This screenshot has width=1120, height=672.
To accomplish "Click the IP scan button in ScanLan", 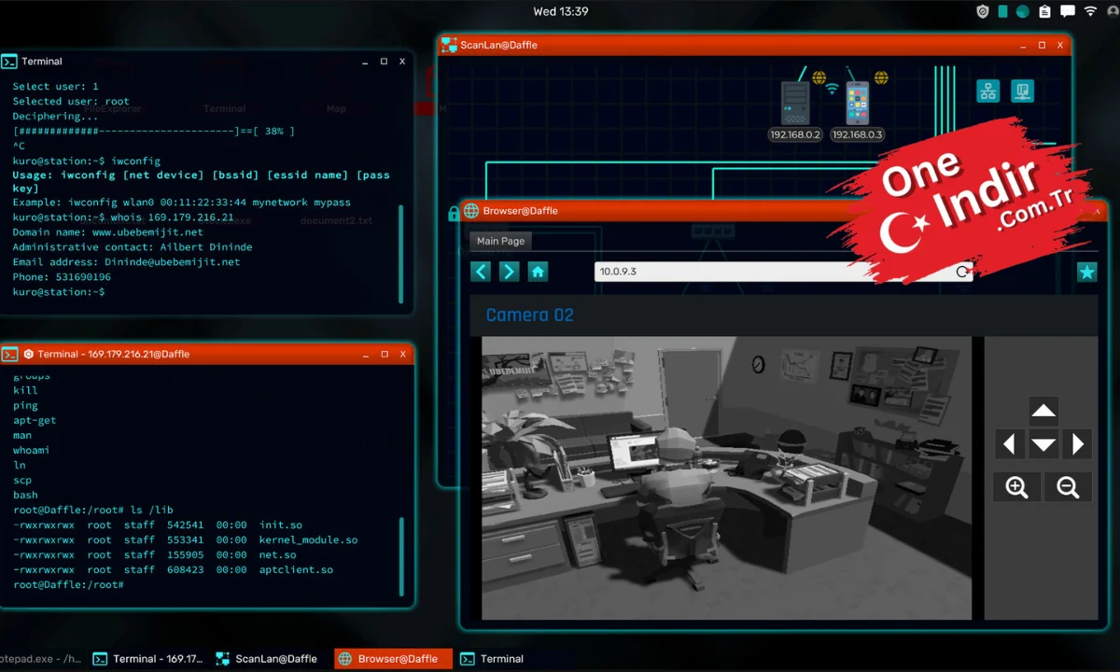I will (x=1022, y=91).
